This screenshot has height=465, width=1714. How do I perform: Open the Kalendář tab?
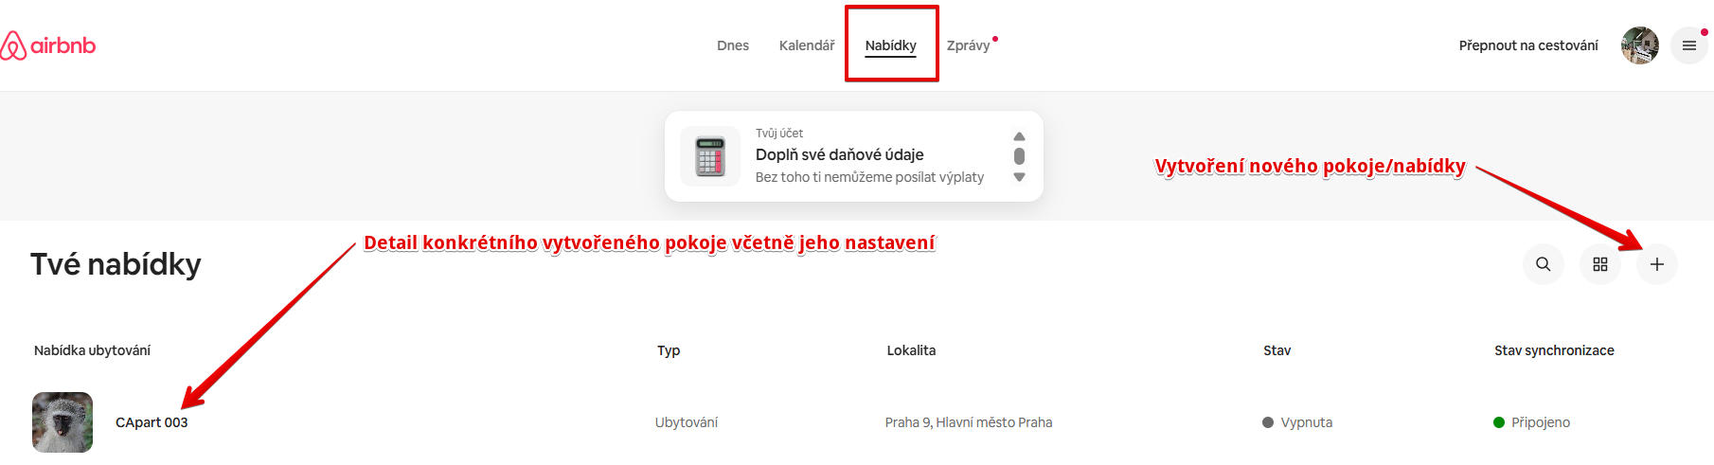807,45
